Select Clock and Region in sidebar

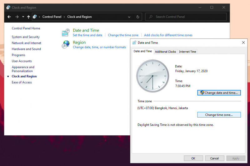pos(24,76)
